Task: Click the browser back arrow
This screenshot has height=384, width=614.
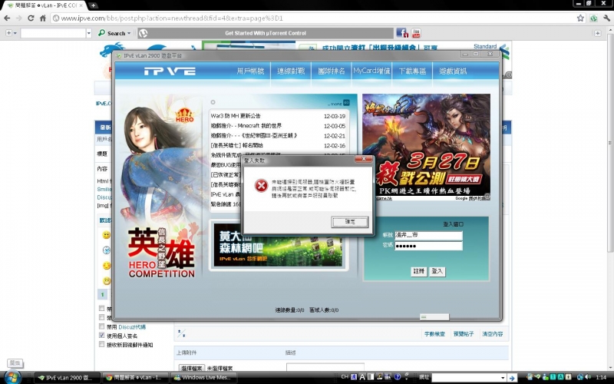Action: click(x=7, y=18)
